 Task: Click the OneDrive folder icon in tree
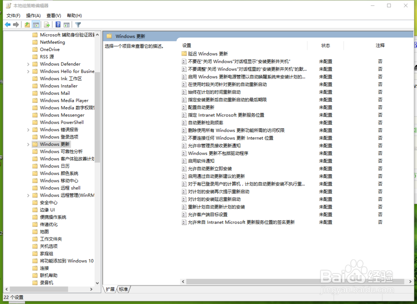coord(35,50)
